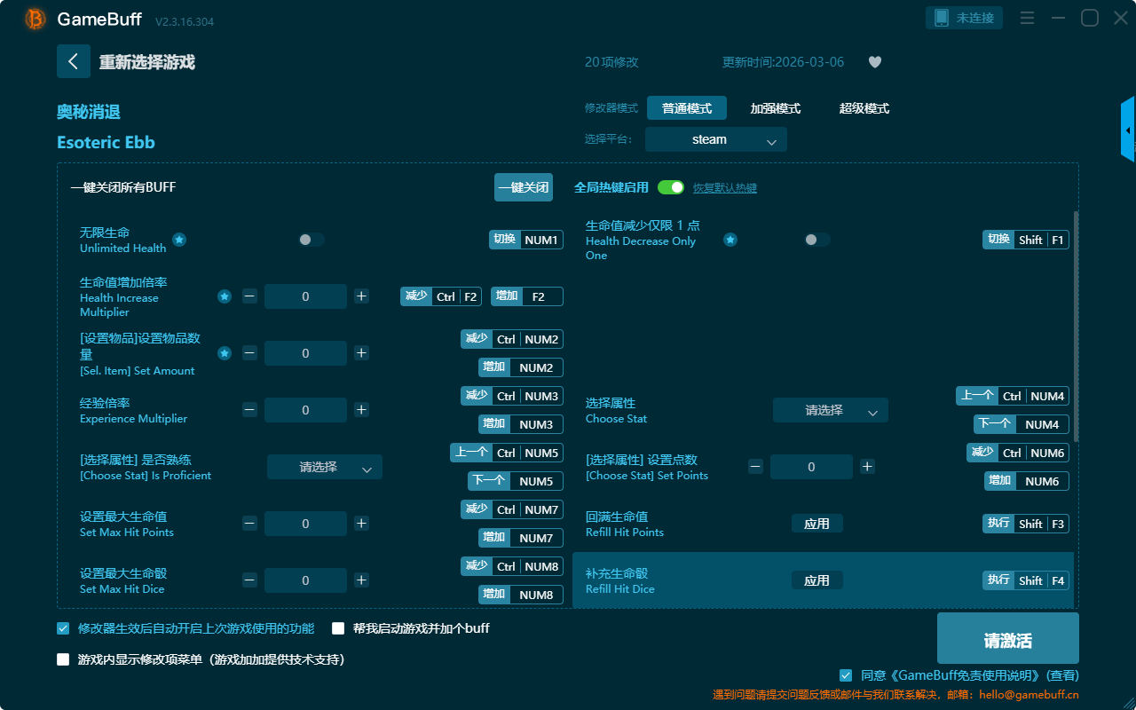
Task: Click the back arrow to reselect game
Action: tap(74, 61)
